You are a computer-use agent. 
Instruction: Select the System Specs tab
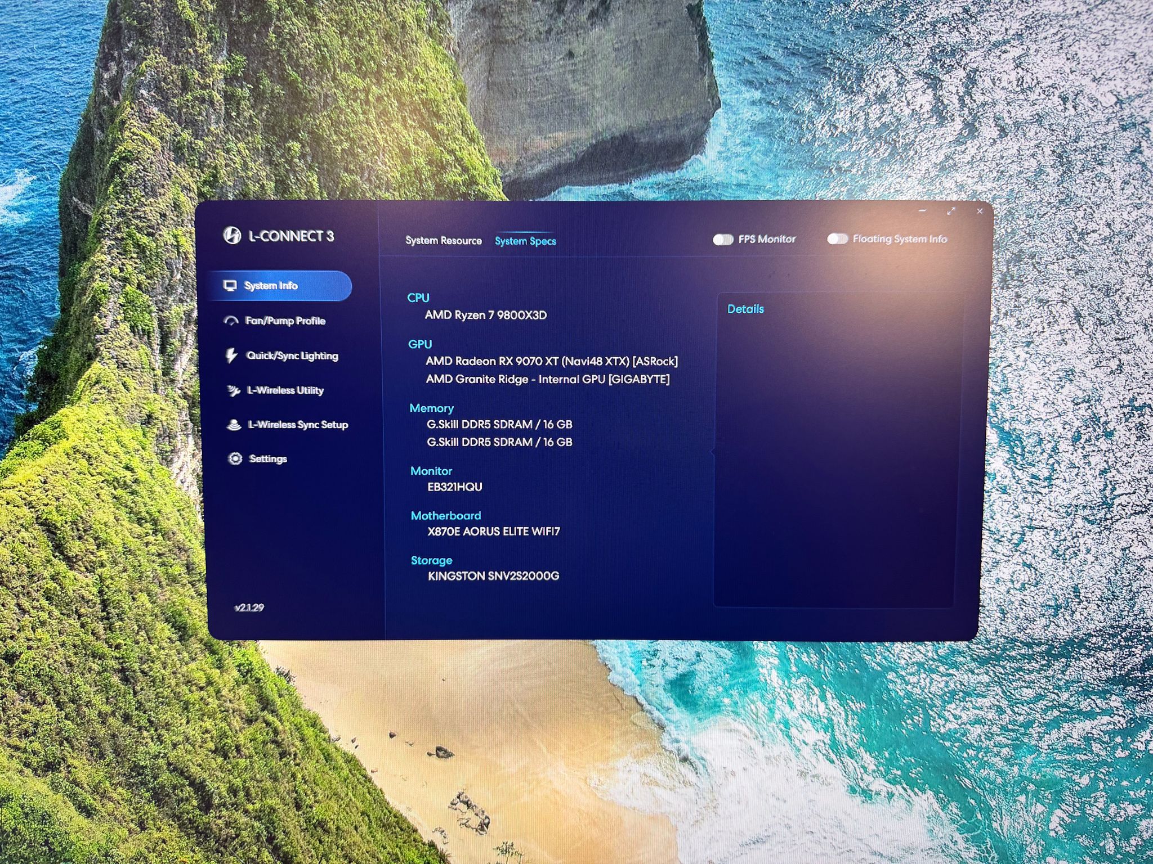tap(525, 241)
